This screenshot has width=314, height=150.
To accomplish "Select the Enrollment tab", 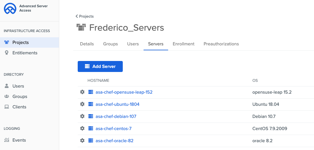I will (183, 44).
